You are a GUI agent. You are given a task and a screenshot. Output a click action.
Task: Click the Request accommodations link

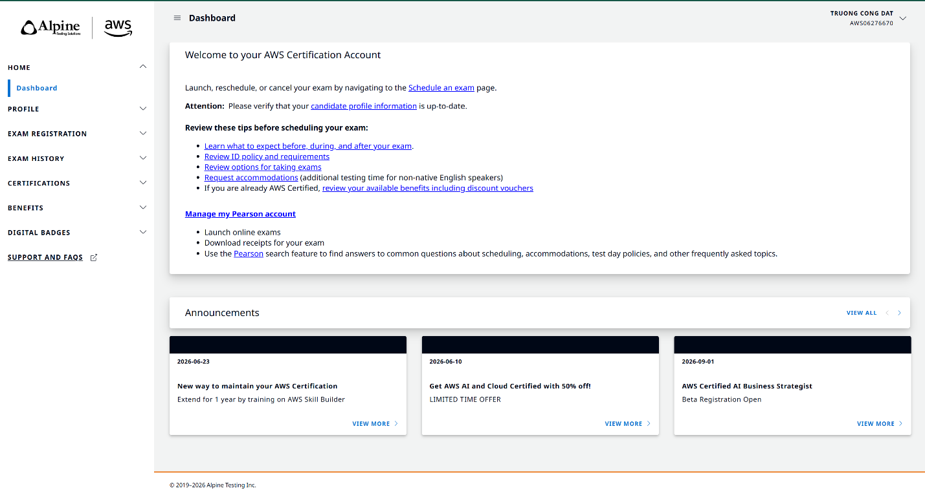click(x=251, y=178)
